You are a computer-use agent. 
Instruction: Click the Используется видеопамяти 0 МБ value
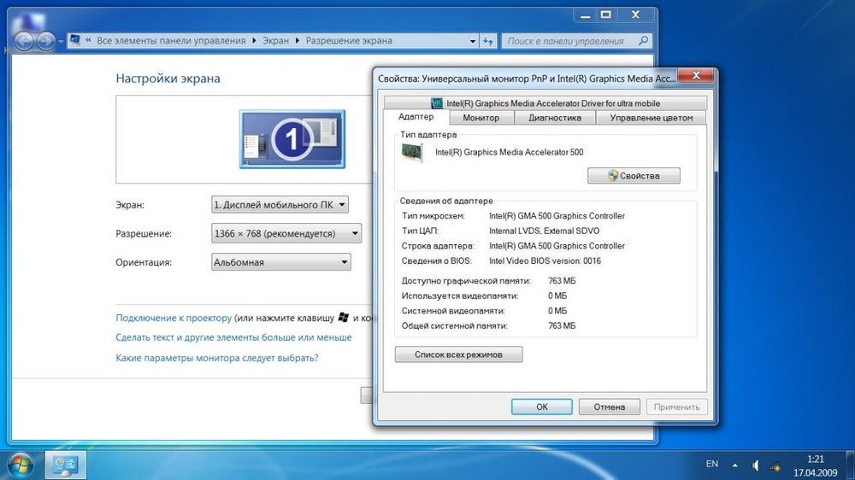(x=557, y=296)
